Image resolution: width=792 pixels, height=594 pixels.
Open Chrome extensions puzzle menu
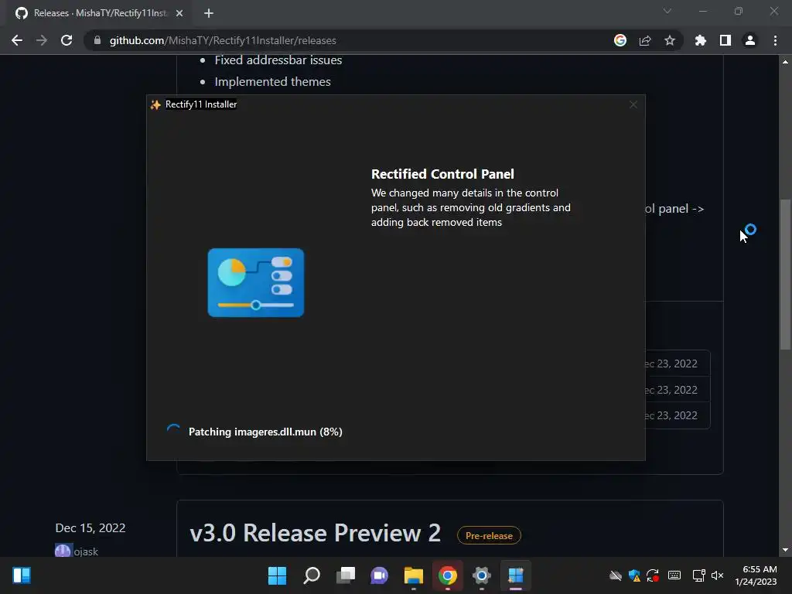[x=701, y=40]
